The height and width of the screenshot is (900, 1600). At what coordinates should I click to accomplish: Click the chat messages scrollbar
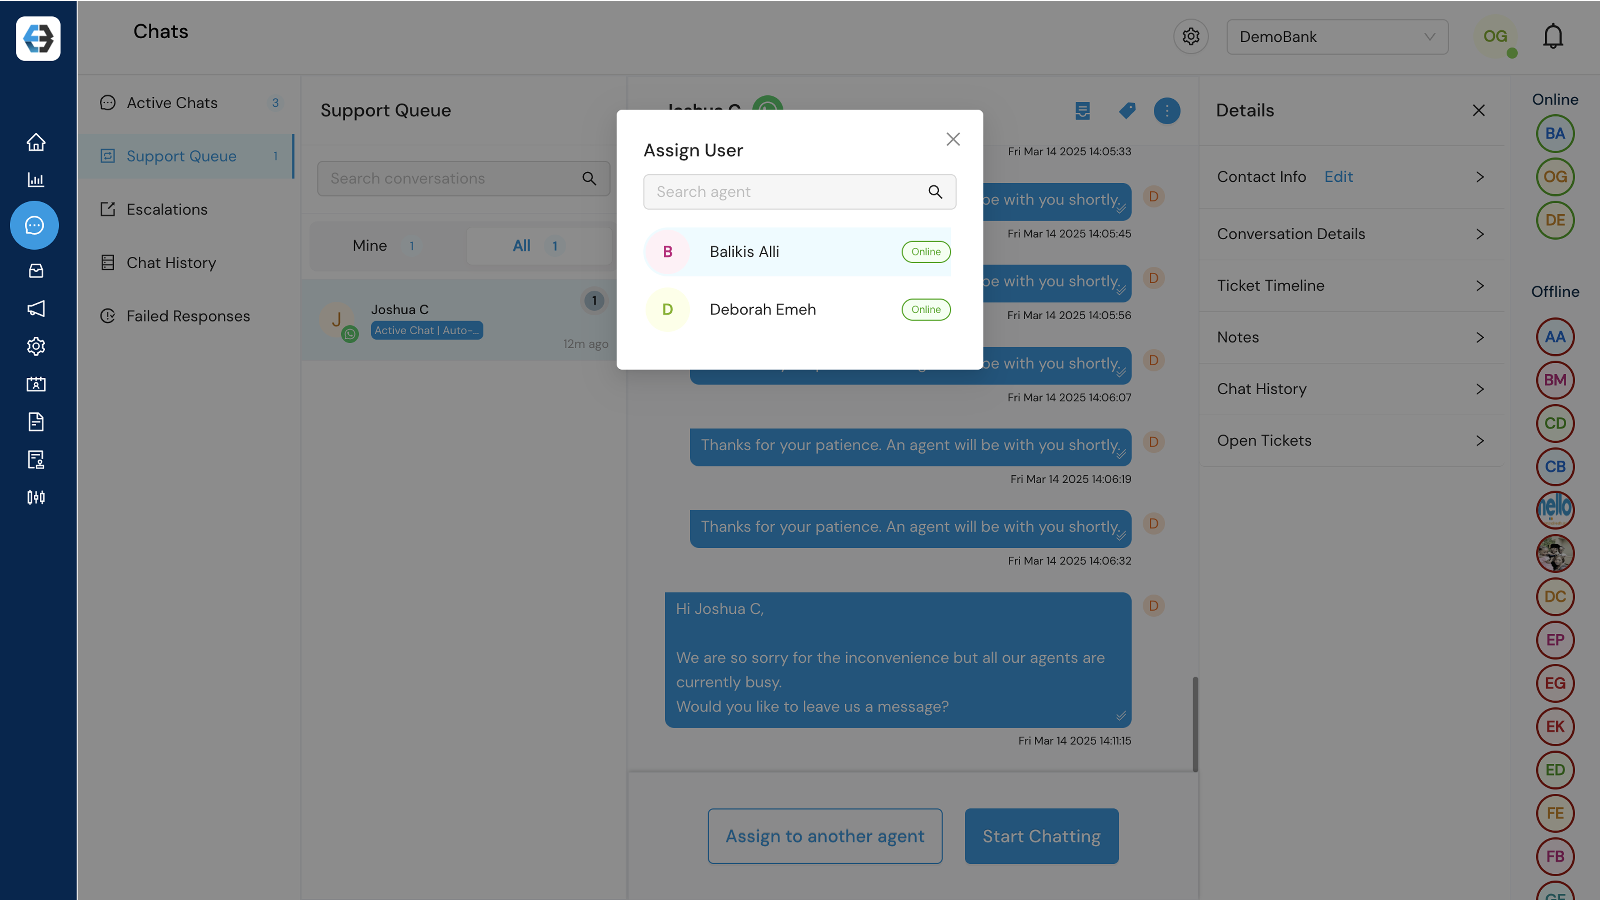coord(1195,724)
